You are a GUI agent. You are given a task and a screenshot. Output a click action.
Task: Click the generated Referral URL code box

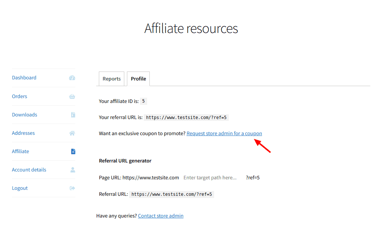pyautogui.click(x=171, y=194)
